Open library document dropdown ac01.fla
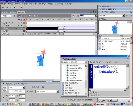Viewport: 133px width, 106px height. (123, 16)
